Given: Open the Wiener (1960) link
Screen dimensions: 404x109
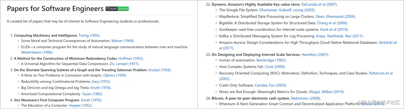Looking at the screenshot, I should pos(122,41).
